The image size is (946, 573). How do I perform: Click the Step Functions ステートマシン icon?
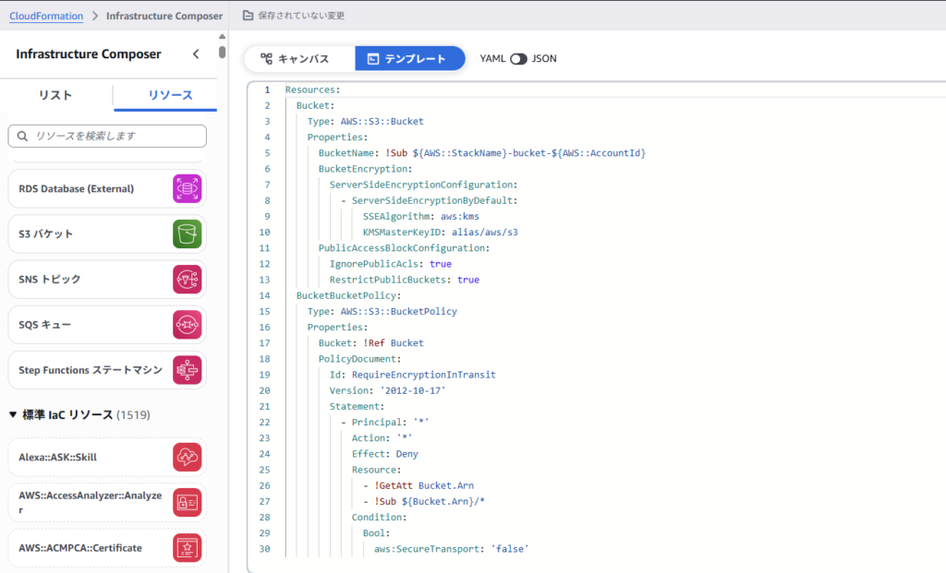point(187,370)
